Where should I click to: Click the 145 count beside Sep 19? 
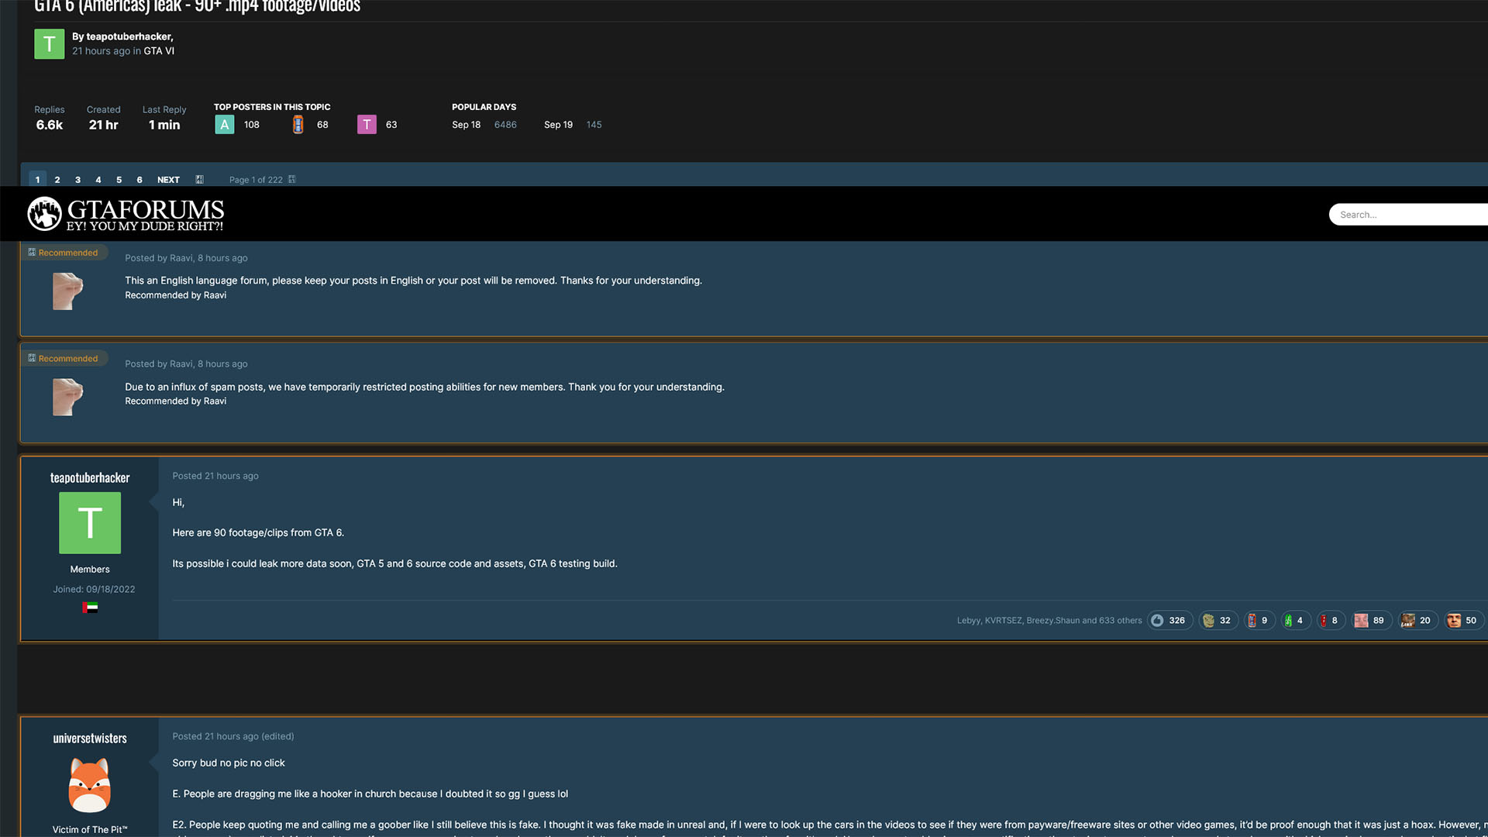click(x=594, y=125)
